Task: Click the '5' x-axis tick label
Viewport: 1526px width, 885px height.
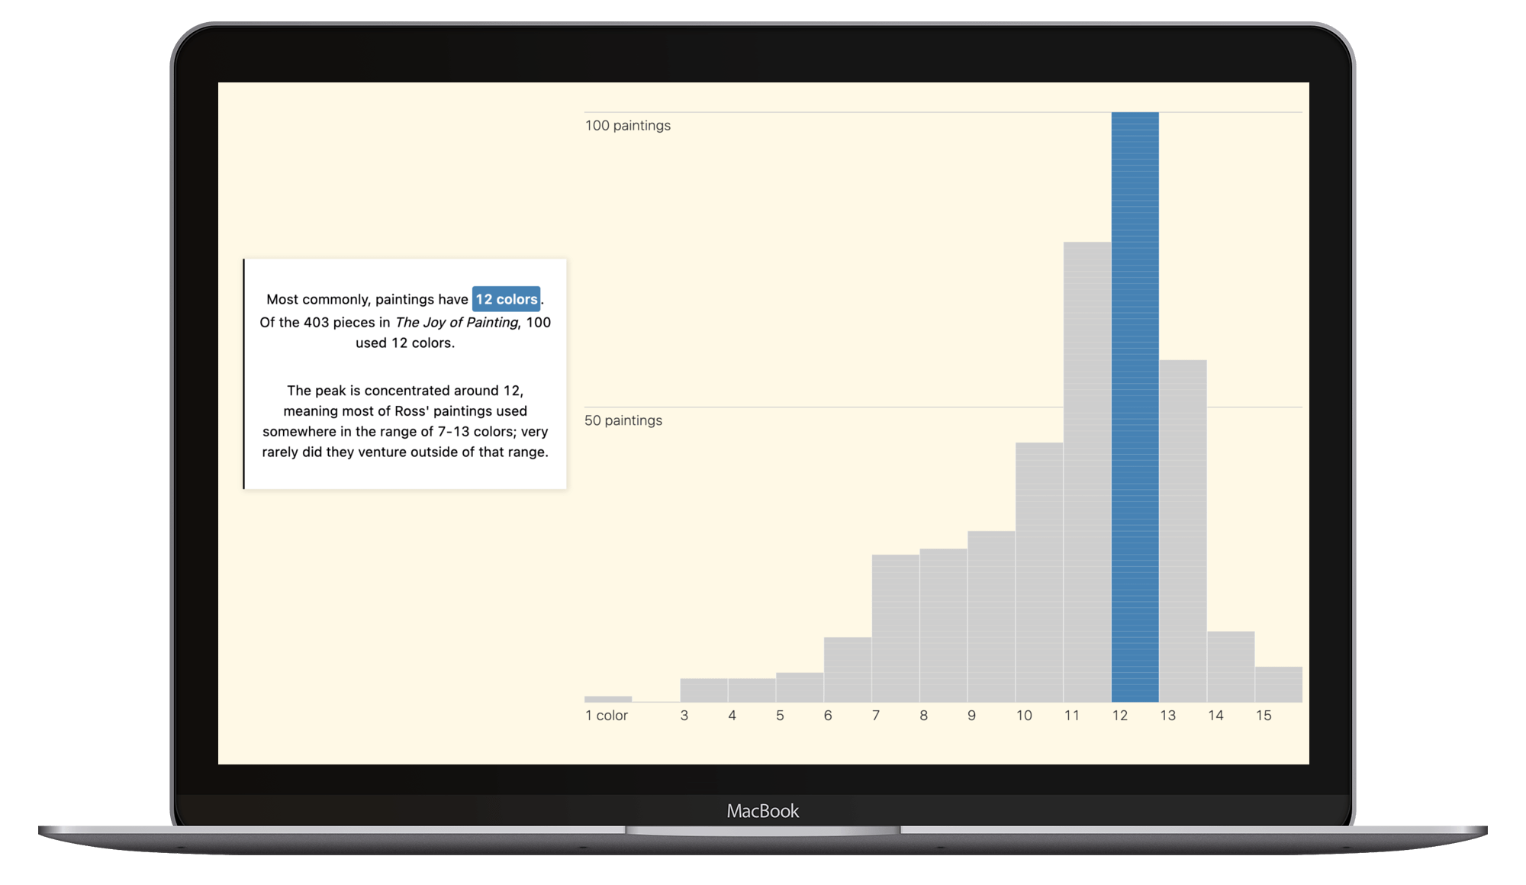Action: 780,716
